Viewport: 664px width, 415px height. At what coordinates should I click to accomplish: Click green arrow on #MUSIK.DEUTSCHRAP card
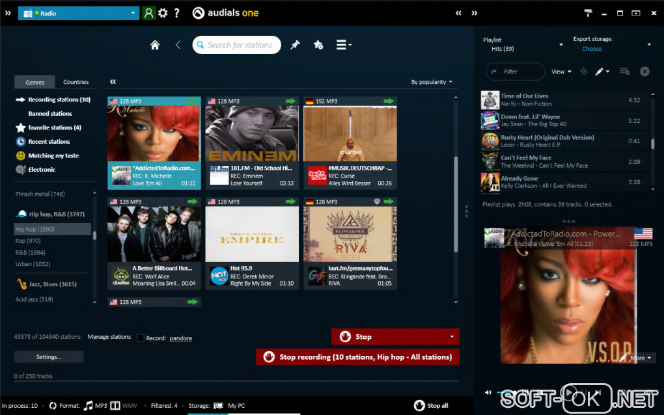click(389, 101)
